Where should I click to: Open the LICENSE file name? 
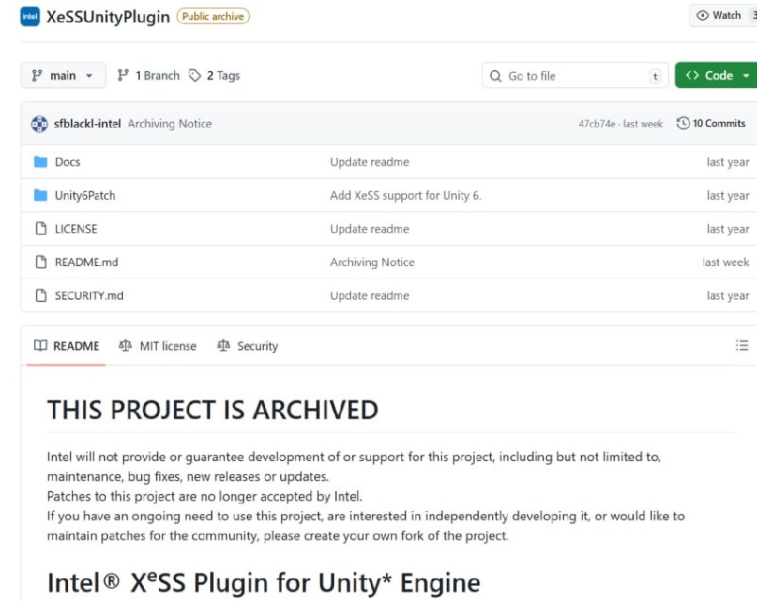(76, 229)
